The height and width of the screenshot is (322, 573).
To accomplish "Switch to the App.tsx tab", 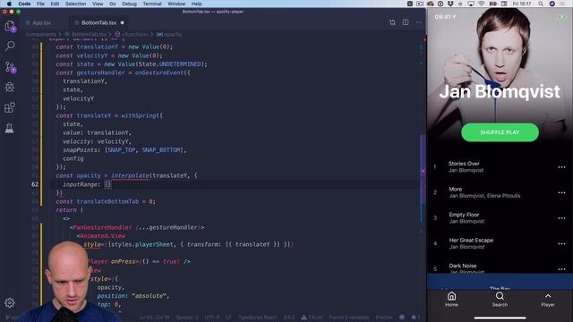I will pos(38,22).
